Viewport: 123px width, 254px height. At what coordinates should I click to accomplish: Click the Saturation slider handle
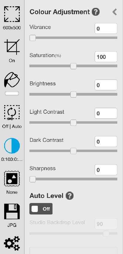click(73, 66)
